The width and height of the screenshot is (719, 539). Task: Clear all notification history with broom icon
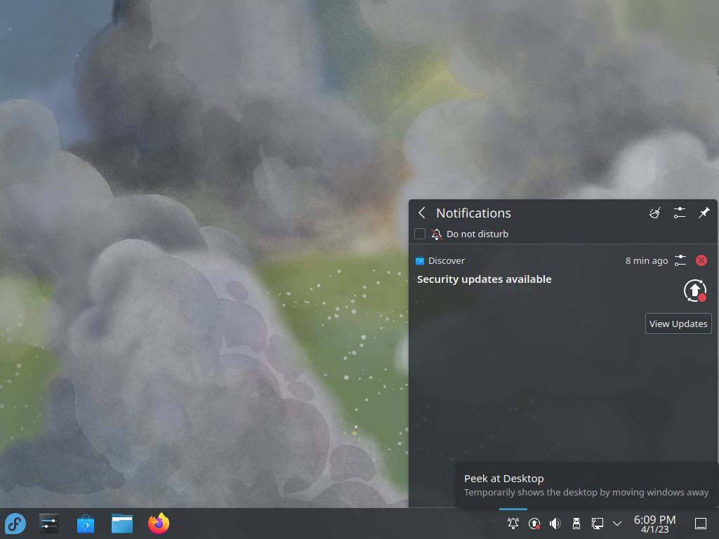click(x=655, y=213)
